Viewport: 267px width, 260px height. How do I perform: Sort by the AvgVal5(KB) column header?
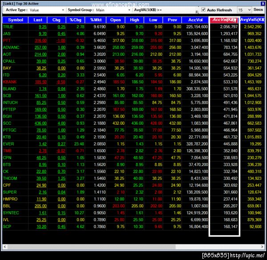click(x=252, y=20)
